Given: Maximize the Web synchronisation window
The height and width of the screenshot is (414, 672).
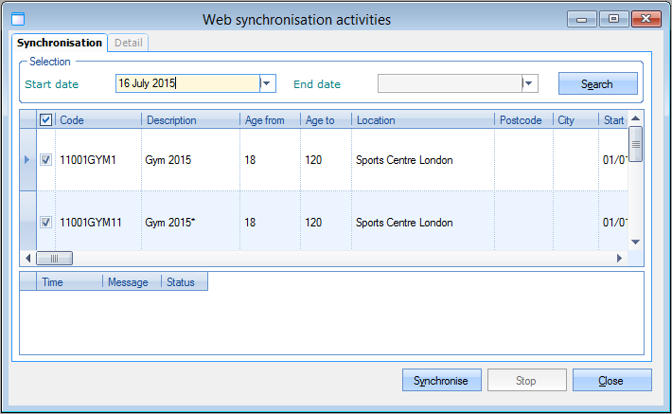Looking at the screenshot, I should [613, 18].
